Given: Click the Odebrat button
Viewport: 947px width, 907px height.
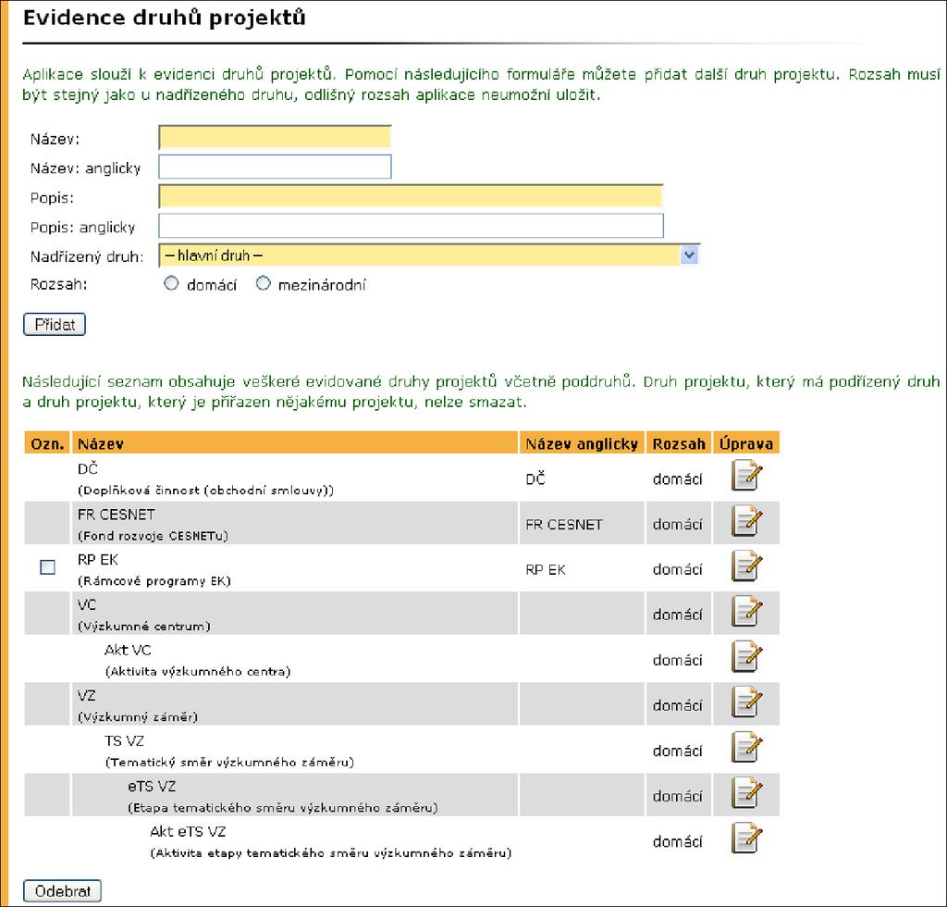Looking at the screenshot, I should pyautogui.click(x=62, y=891).
